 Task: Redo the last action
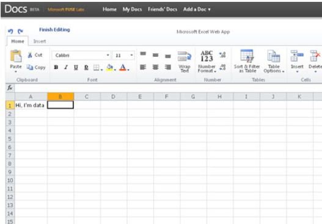click(20, 31)
